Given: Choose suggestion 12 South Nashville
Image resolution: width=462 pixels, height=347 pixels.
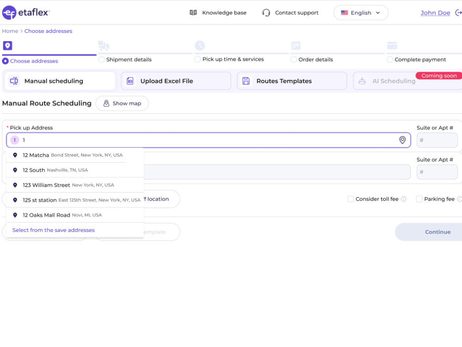Looking at the screenshot, I should coord(75,170).
